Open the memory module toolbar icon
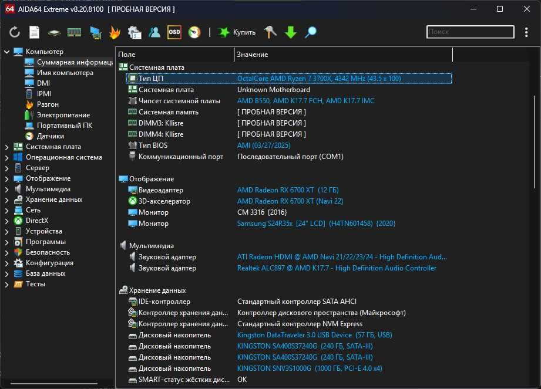Screen dimensions: 541x389 pos(74,32)
